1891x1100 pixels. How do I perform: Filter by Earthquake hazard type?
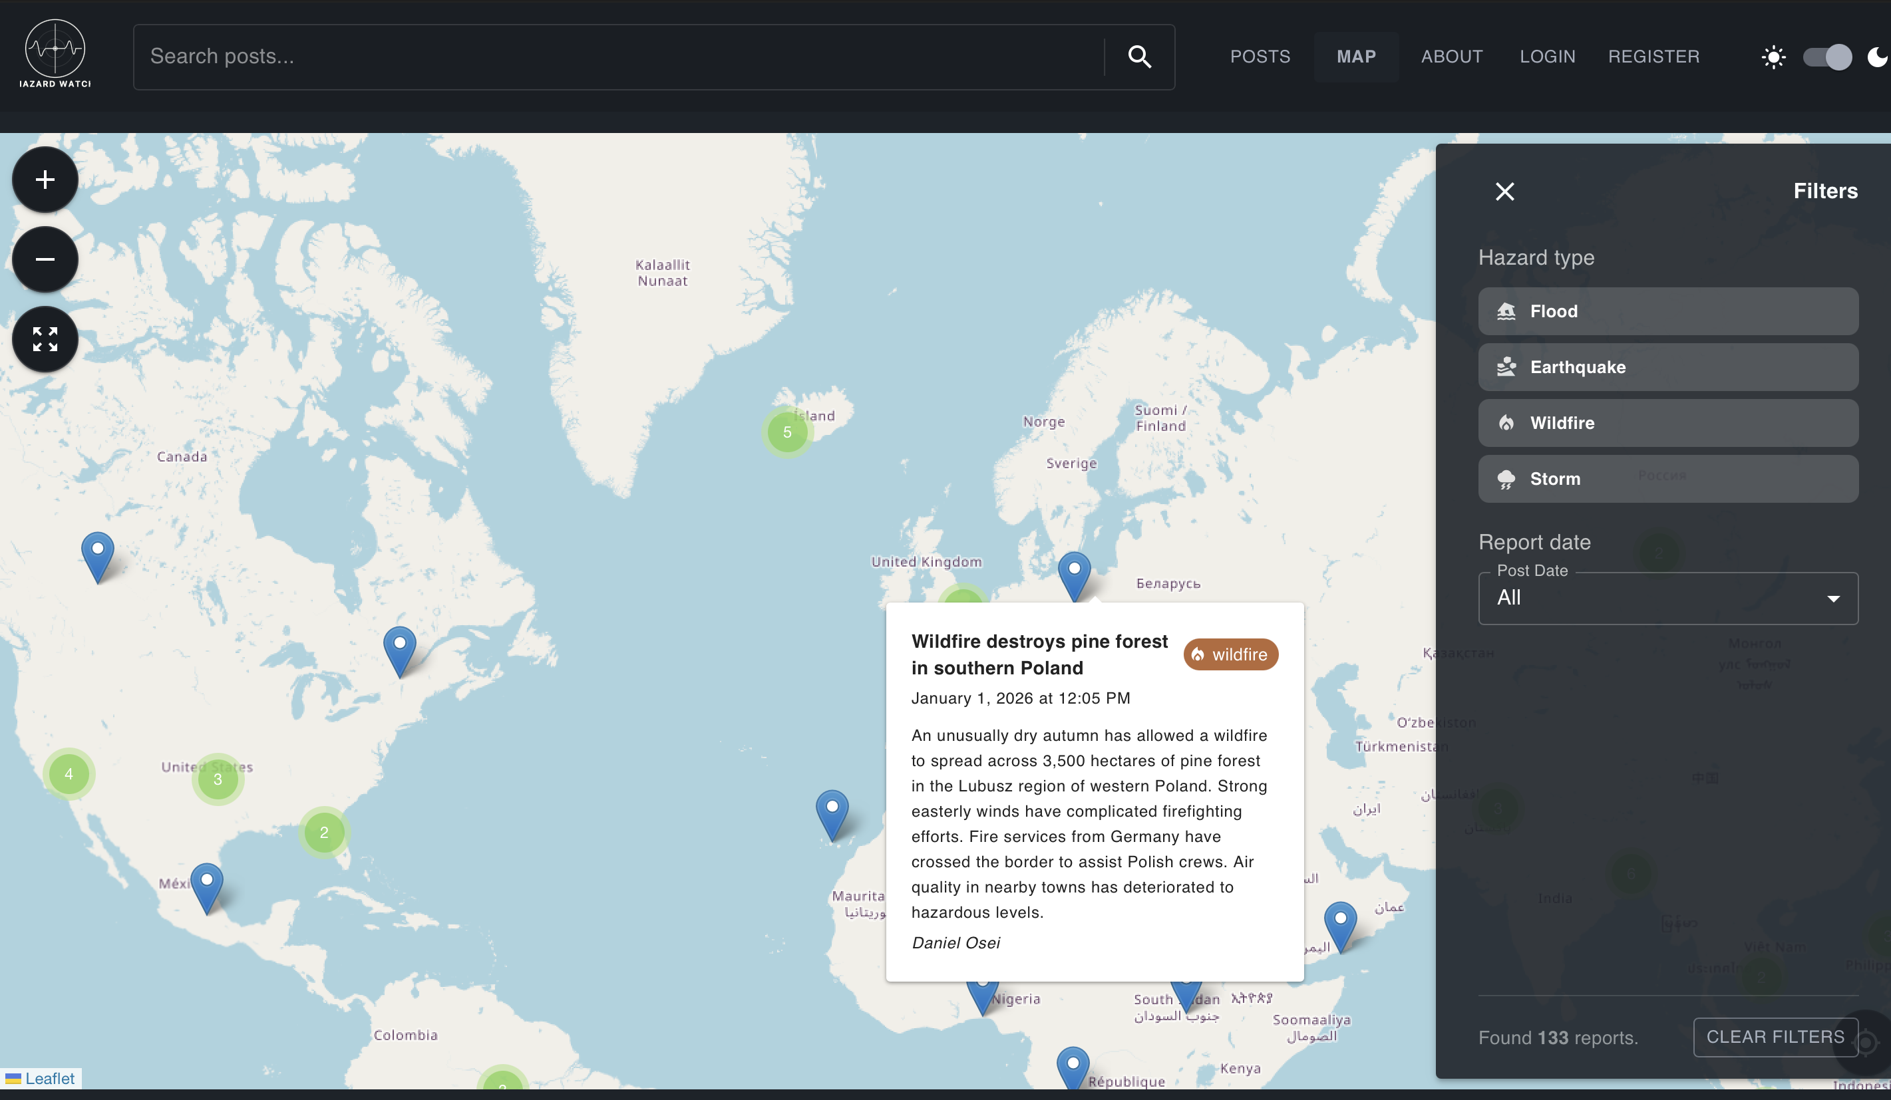1667,367
